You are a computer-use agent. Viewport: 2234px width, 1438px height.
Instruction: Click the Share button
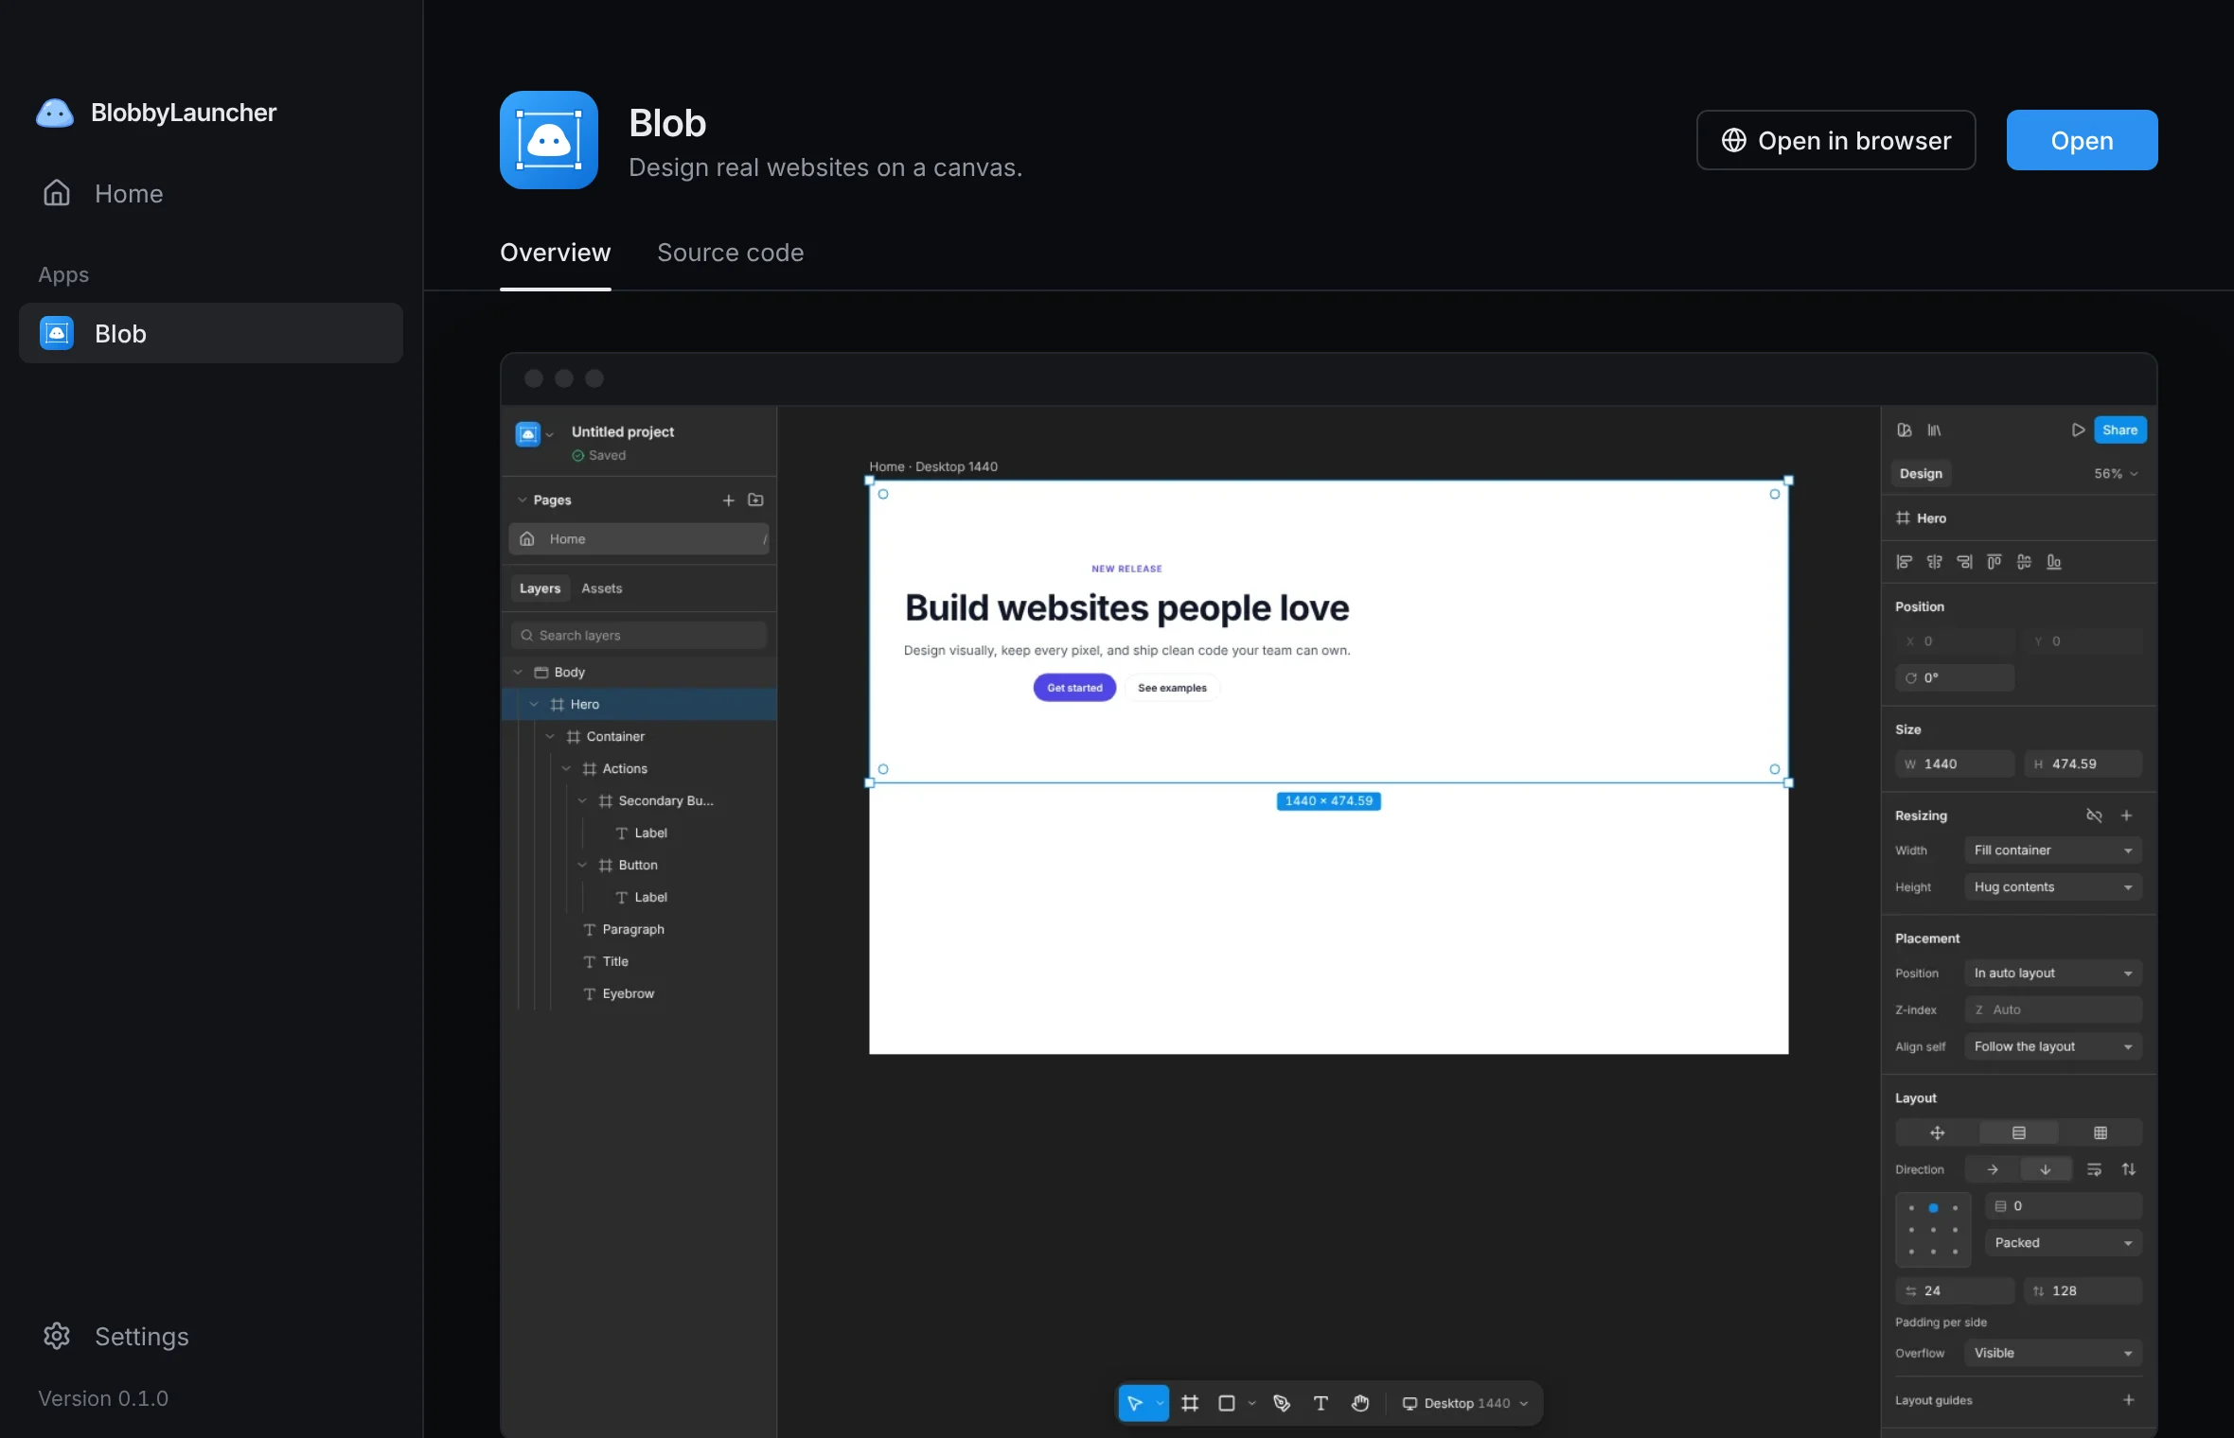tap(2120, 430)
